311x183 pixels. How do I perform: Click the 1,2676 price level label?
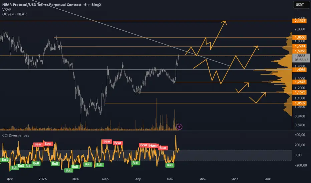click(300, 82)
